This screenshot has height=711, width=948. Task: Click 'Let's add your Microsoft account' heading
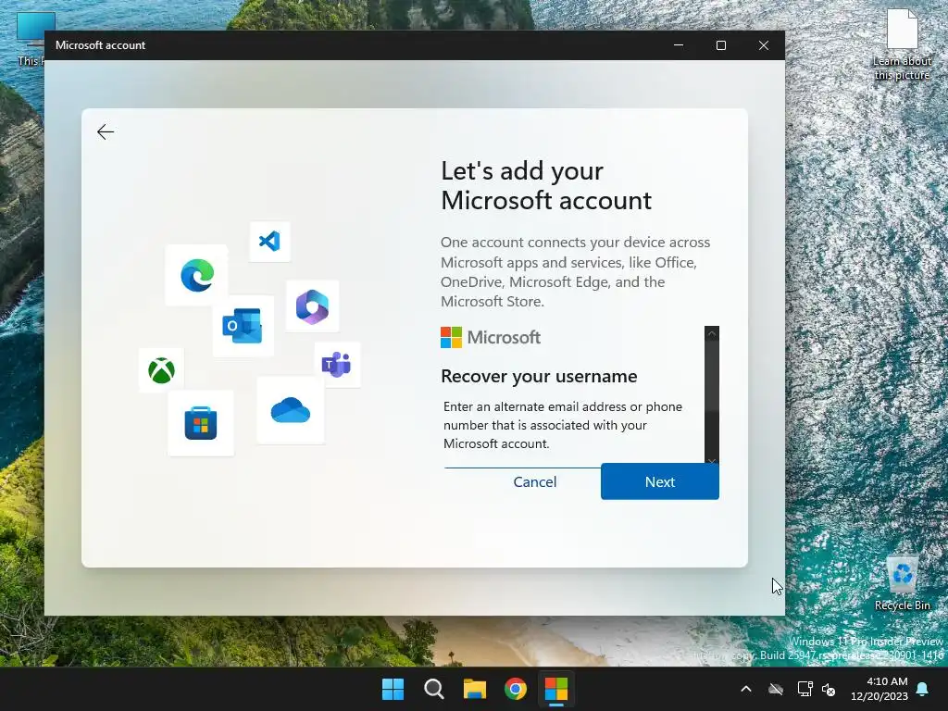point(546,185)
